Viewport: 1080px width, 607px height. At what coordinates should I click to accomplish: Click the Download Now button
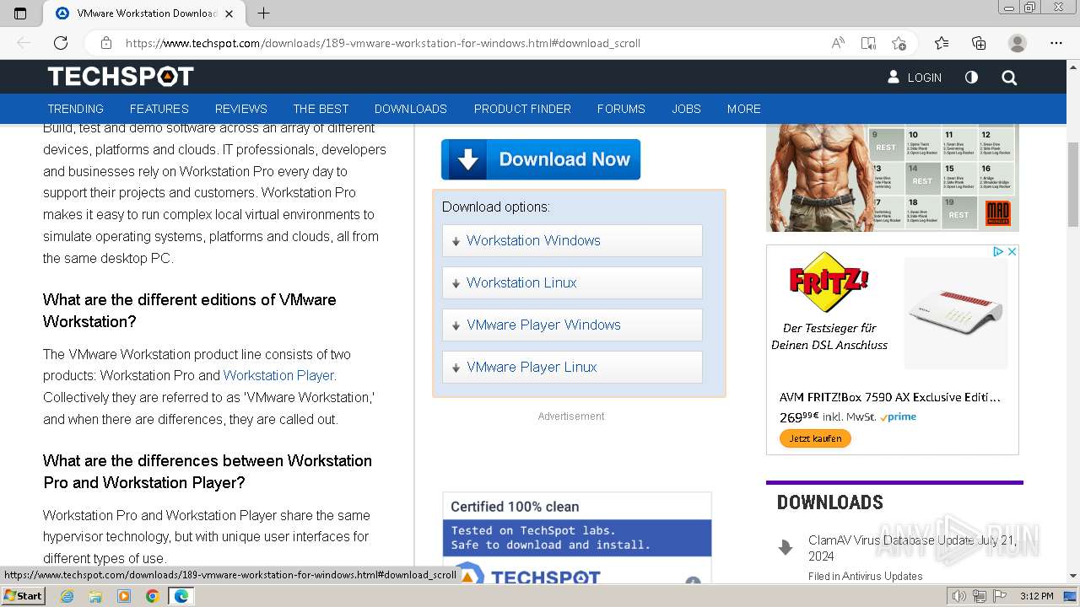coord(541,159)
